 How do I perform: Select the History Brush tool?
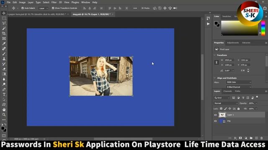(4, 64)
